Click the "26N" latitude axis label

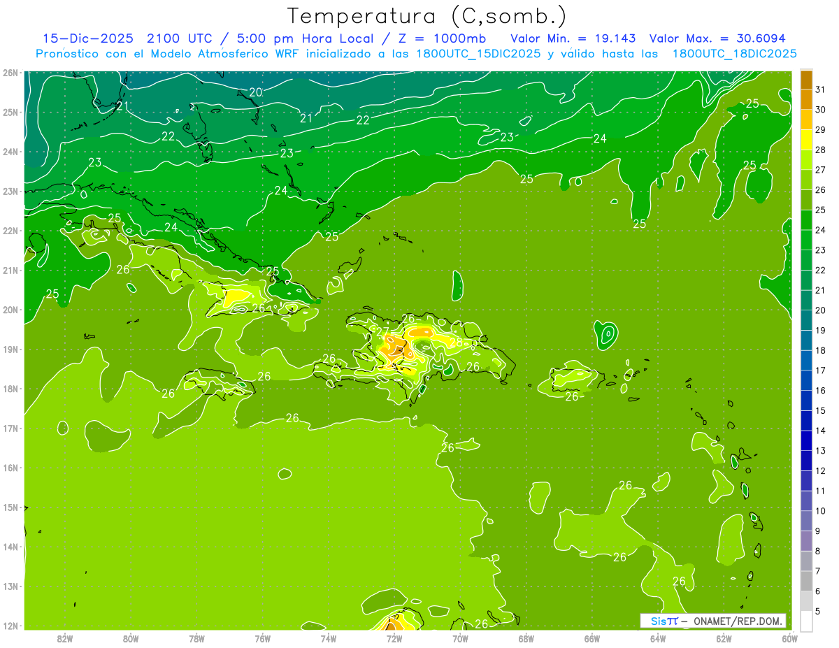coord(10,73)
